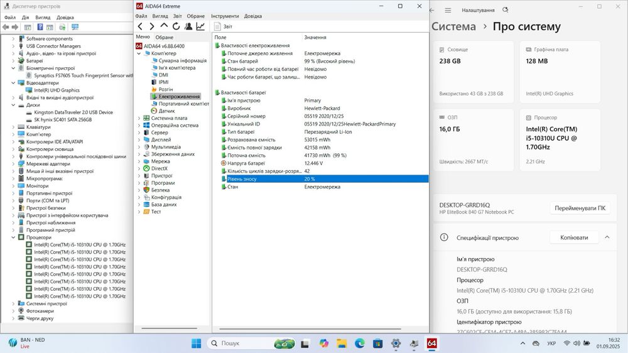Expand the Мультимедіа node
Image resolution: width=628 pixels, height=353 pixels.
(x=139, y=147)
